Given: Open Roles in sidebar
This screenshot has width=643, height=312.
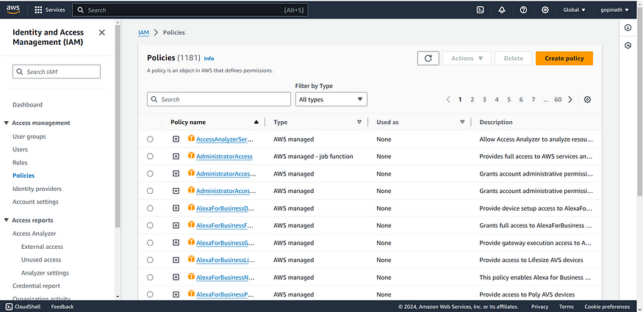Looking at the screenshot, I should [20, 162].
